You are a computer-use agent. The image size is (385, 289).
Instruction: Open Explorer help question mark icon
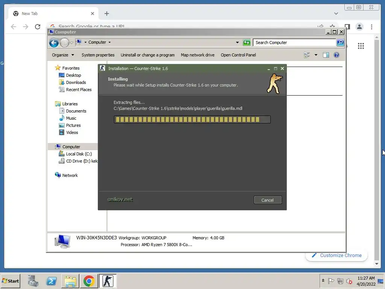coord(336,55)
